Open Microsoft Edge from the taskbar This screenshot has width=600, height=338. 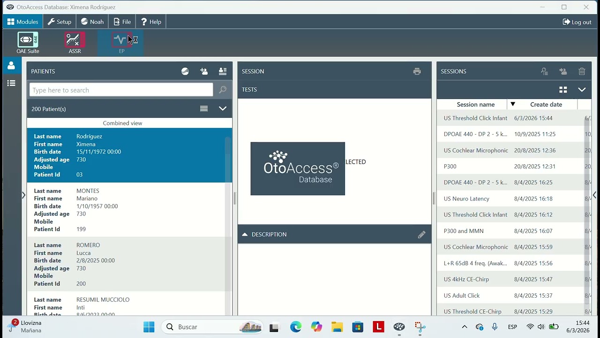tap(295, 327)
